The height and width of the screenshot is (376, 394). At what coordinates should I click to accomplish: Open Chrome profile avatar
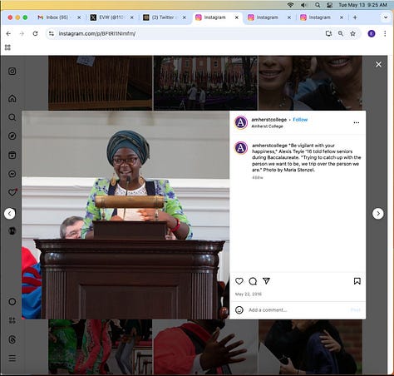coord(372,33)
